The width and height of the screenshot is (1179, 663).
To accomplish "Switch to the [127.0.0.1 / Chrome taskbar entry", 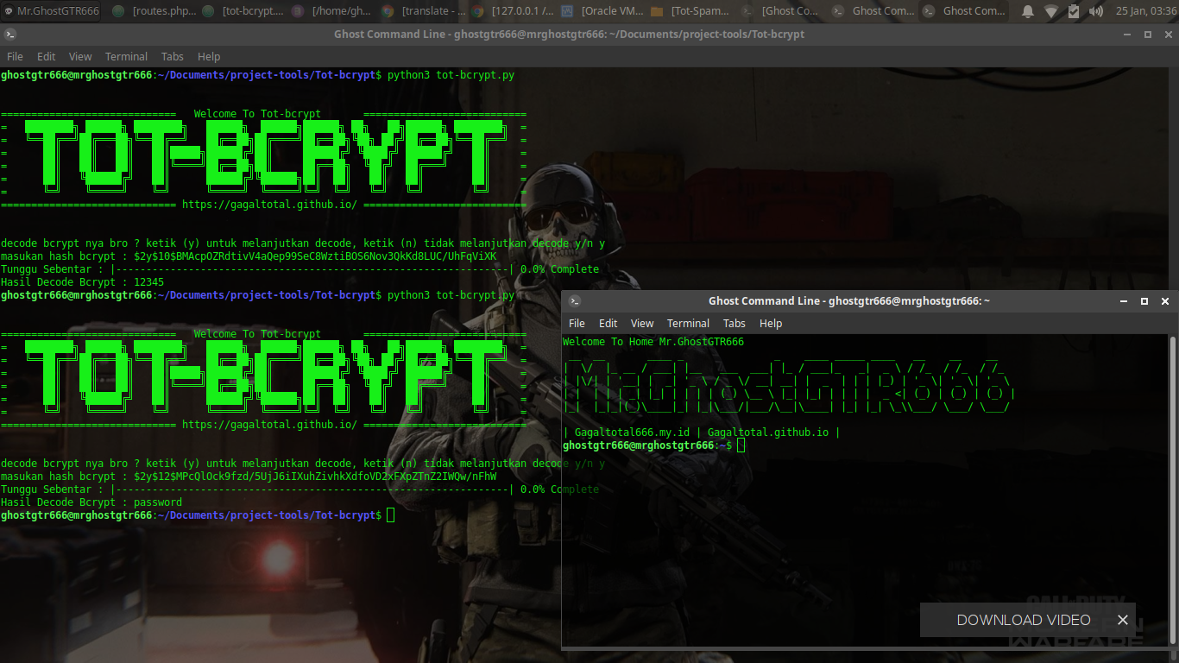I will coord(514,11).
